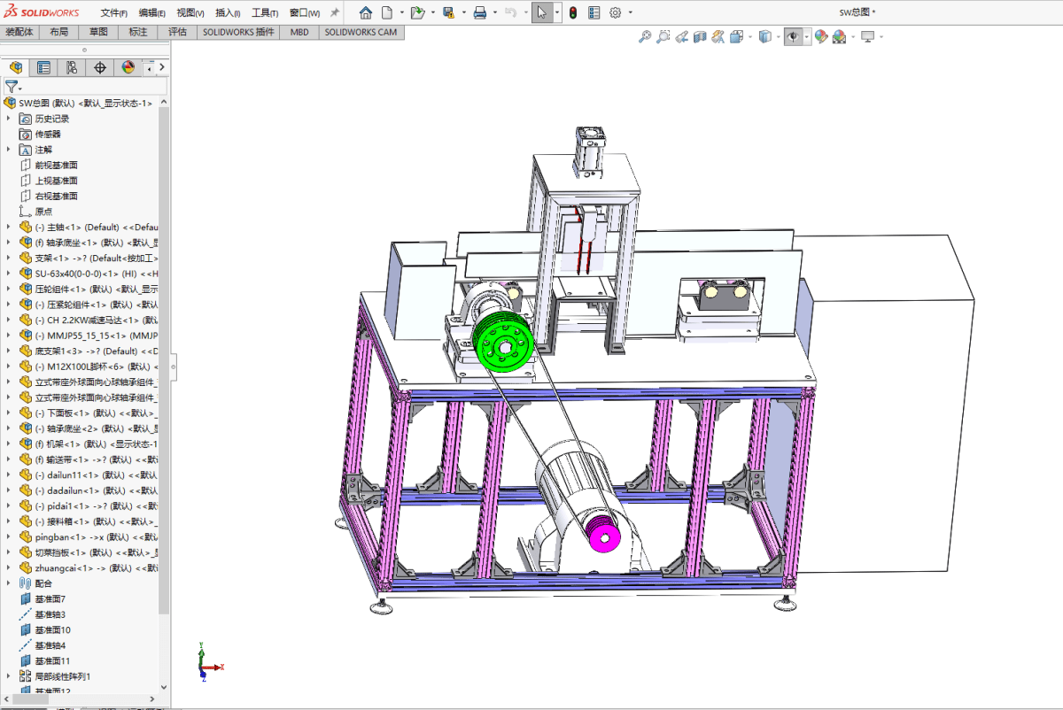
Task: Click the Section View icon
Action: pyautogui.click(x=700, y=37)
